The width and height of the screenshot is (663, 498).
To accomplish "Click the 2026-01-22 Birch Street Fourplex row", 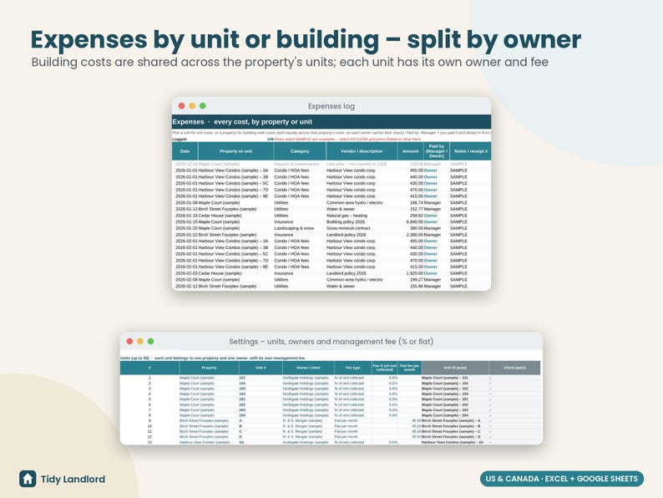I will click(331, 235).
